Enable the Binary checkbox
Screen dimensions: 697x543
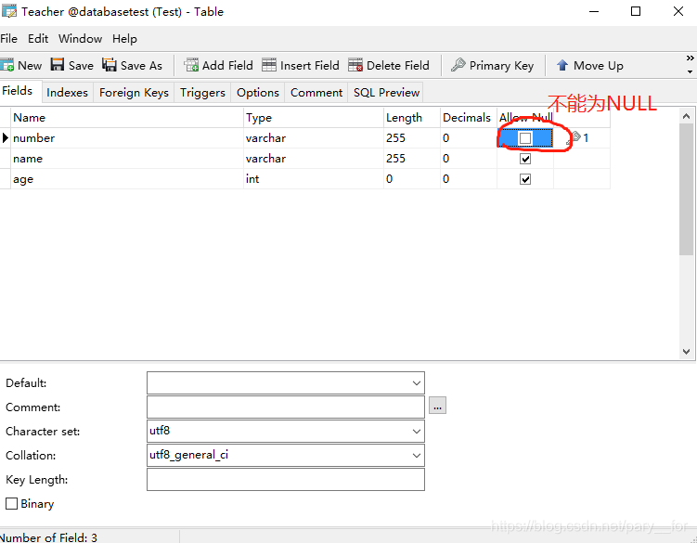coord(12,504)
